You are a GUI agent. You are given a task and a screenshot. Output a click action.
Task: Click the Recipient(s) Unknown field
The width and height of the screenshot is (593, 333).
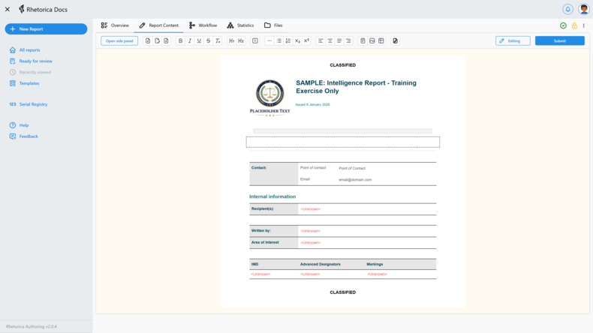(x=311, y=209)
